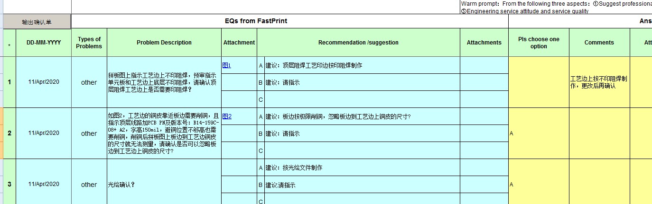Screen dimensions: 652x204
Task: Select row 3 problem cell 光绘确认?
Action: click(164, 185)
